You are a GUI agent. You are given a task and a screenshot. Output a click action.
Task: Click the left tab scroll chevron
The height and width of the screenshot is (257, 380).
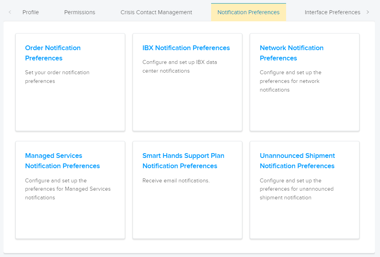[10, 12]
